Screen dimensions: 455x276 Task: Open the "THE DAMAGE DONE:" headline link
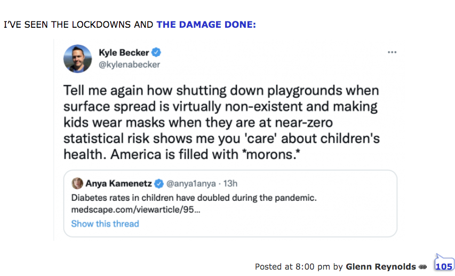pyautogui.click(x=206, y=25)
